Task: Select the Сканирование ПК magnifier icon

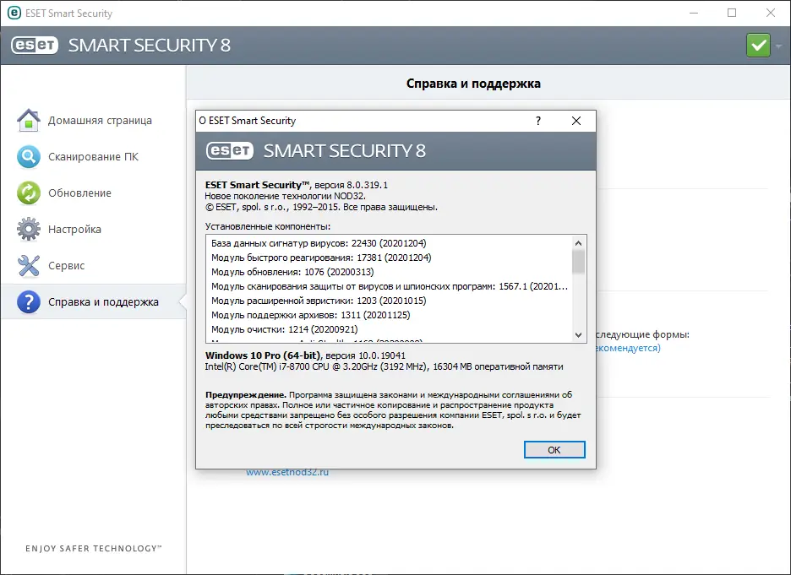Action: tap(29, 156)
